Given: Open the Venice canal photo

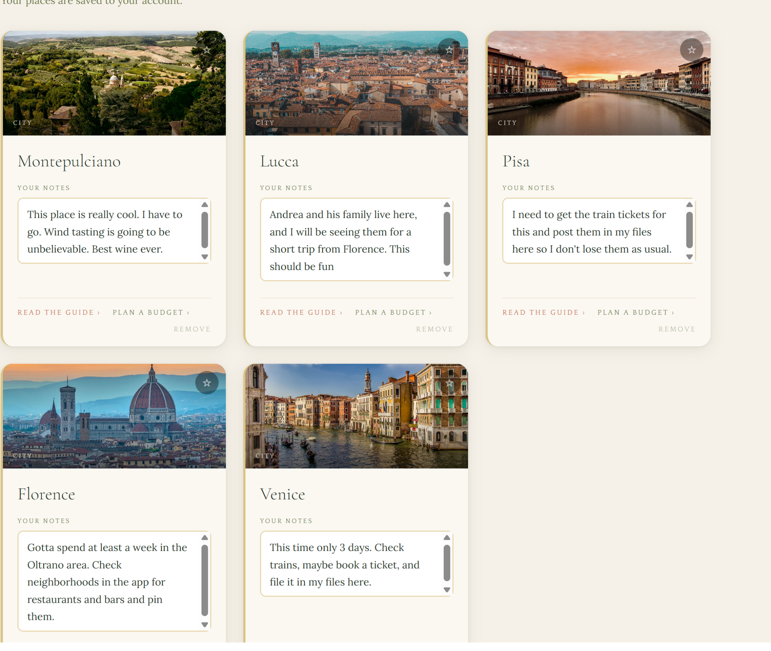Looking at the screenshot, I should [357, 416].
